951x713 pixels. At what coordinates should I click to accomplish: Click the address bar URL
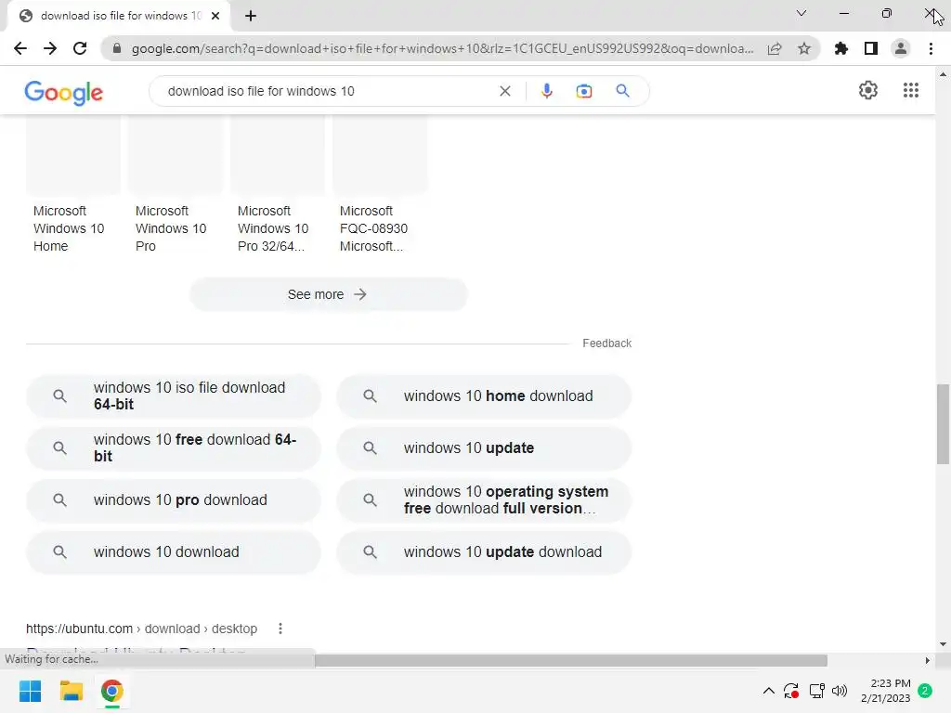click(442, 48)
